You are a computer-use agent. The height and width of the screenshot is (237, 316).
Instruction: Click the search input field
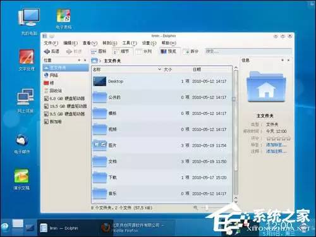pyautogui.click(x=248, y=51)
